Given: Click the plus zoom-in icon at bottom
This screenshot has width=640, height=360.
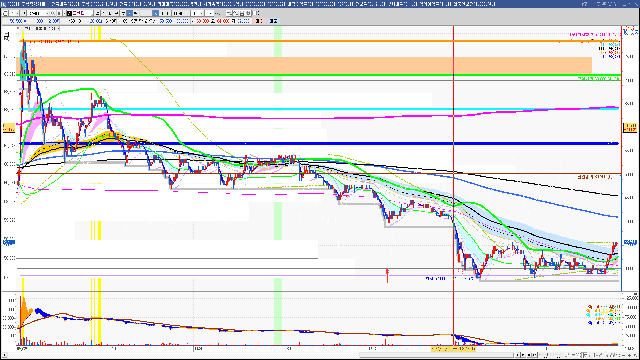Looking at the screenshot, I should [630, 355].
